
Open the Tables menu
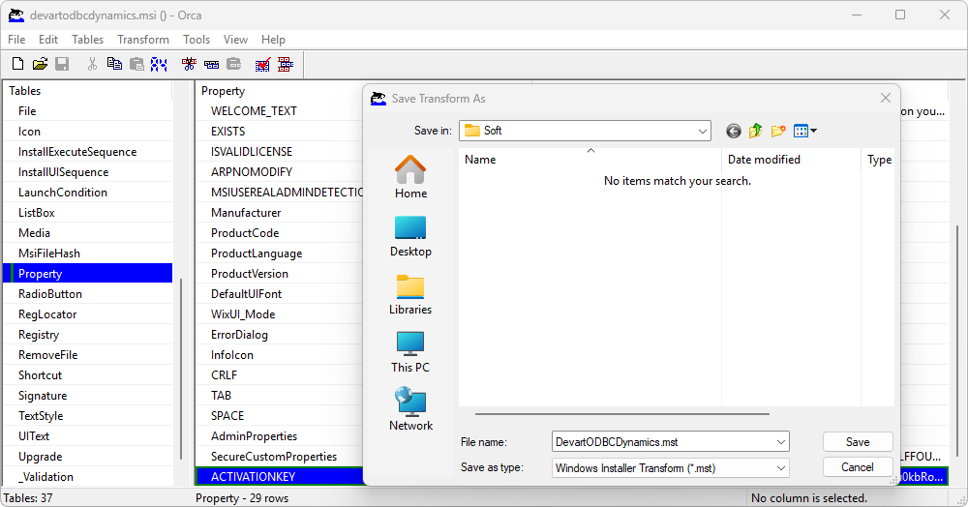[x=88, y=40]
